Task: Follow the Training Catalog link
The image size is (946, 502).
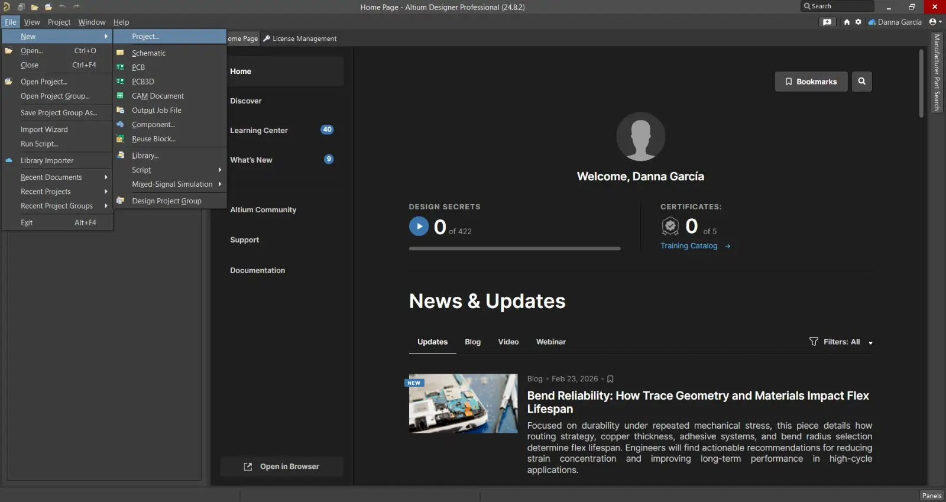Action: 695,246
